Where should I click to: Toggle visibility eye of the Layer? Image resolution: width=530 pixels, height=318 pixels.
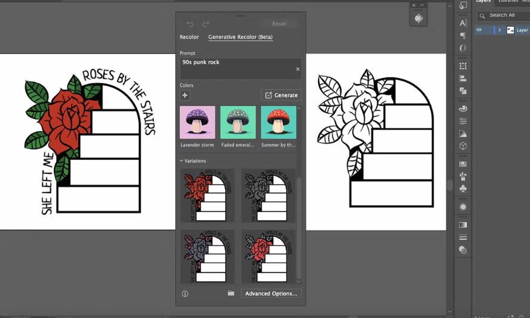[479, 30]
